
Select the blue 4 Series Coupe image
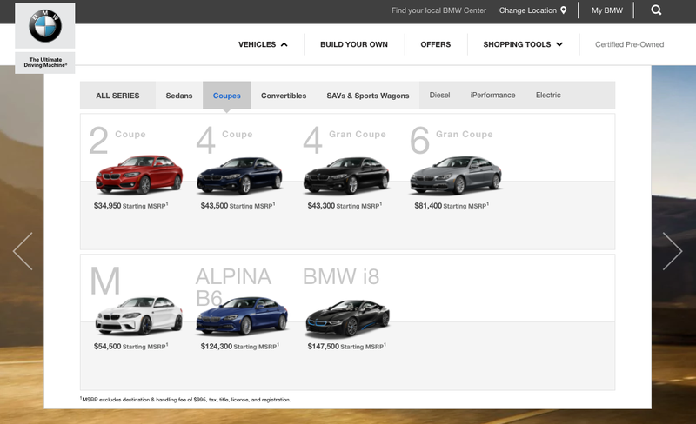tap(240, 176)
